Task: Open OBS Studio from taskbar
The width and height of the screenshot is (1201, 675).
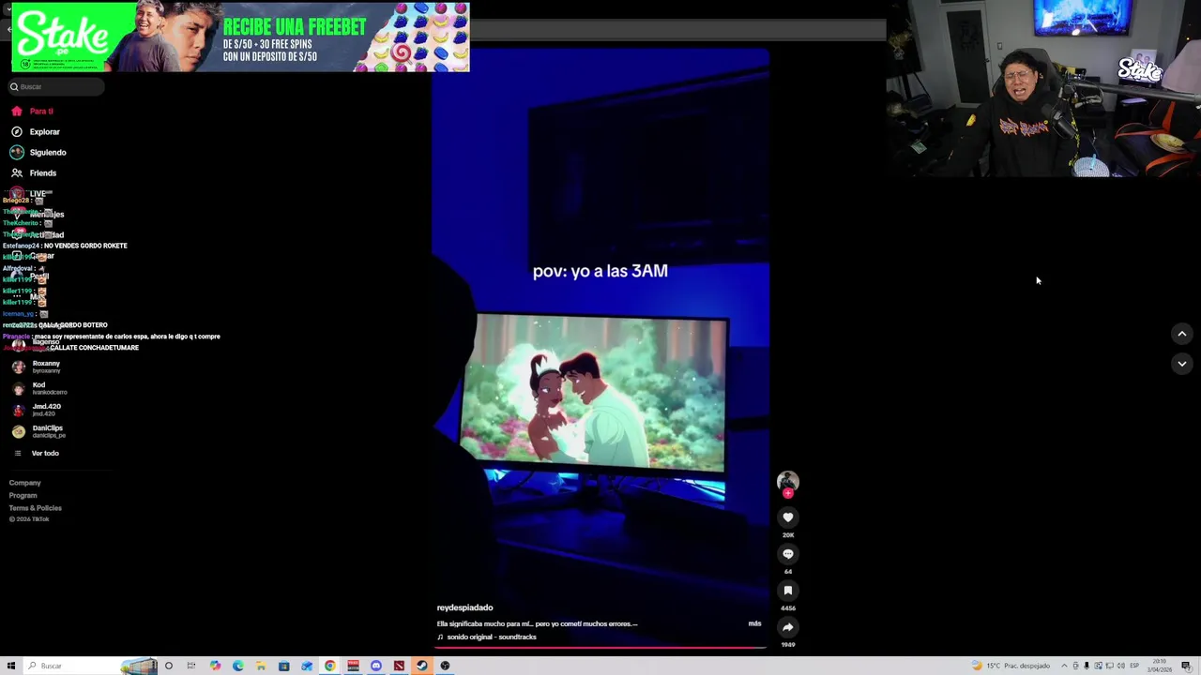Action: pyautogui.click(x=445, y=666)
